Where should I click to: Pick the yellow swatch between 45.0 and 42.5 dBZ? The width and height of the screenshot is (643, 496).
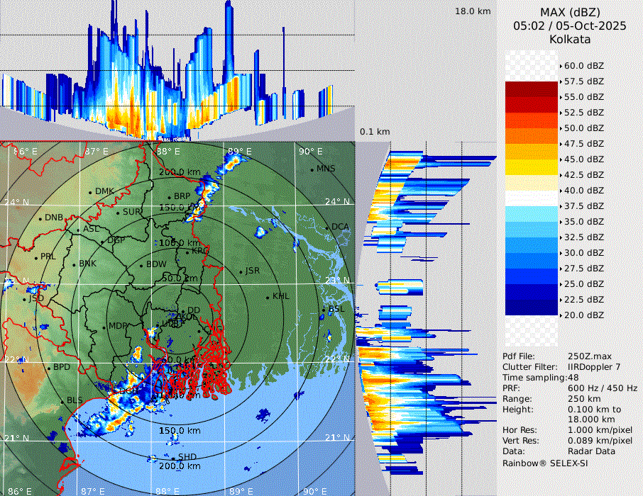tap(532, 167)
